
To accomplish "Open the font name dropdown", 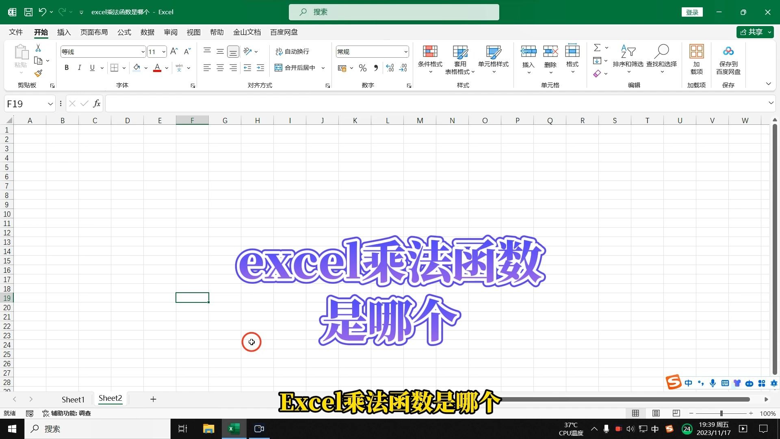I will [143, 52].
